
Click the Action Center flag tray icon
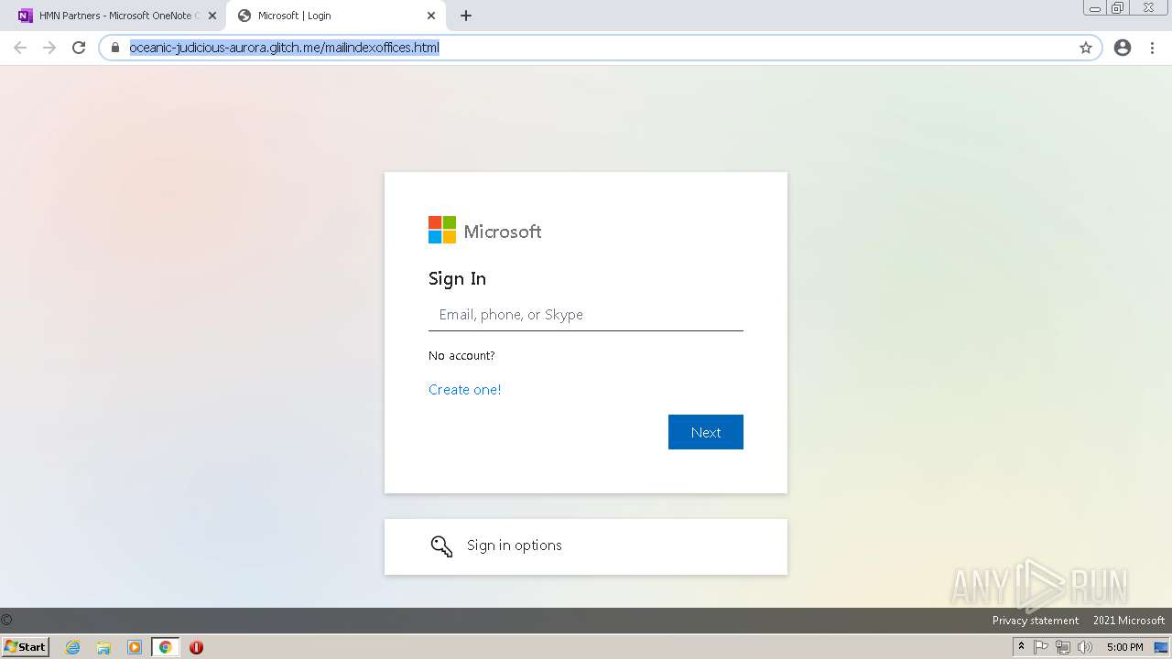1041,647
